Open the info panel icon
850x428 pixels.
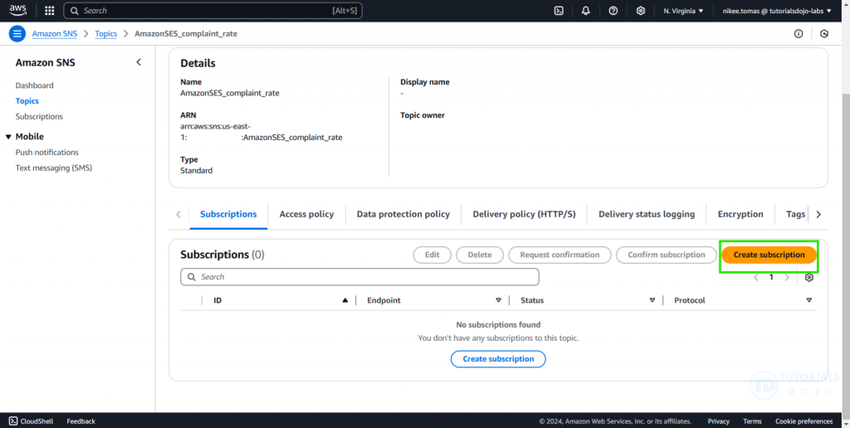(799, 33)
